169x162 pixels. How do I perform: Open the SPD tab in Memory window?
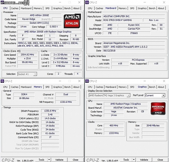click(x=48, y=87)
